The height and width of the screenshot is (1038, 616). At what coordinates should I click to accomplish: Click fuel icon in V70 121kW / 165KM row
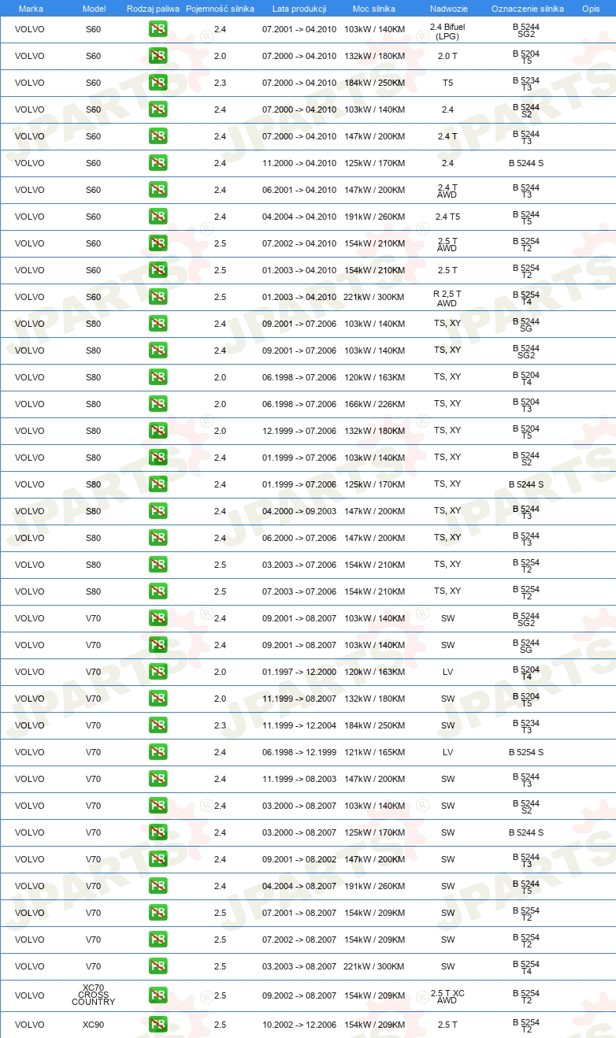click(x=158, y=753)
